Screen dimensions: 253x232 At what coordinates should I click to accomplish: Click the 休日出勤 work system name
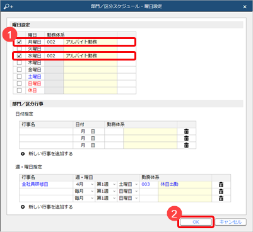[x=169, y=184]
